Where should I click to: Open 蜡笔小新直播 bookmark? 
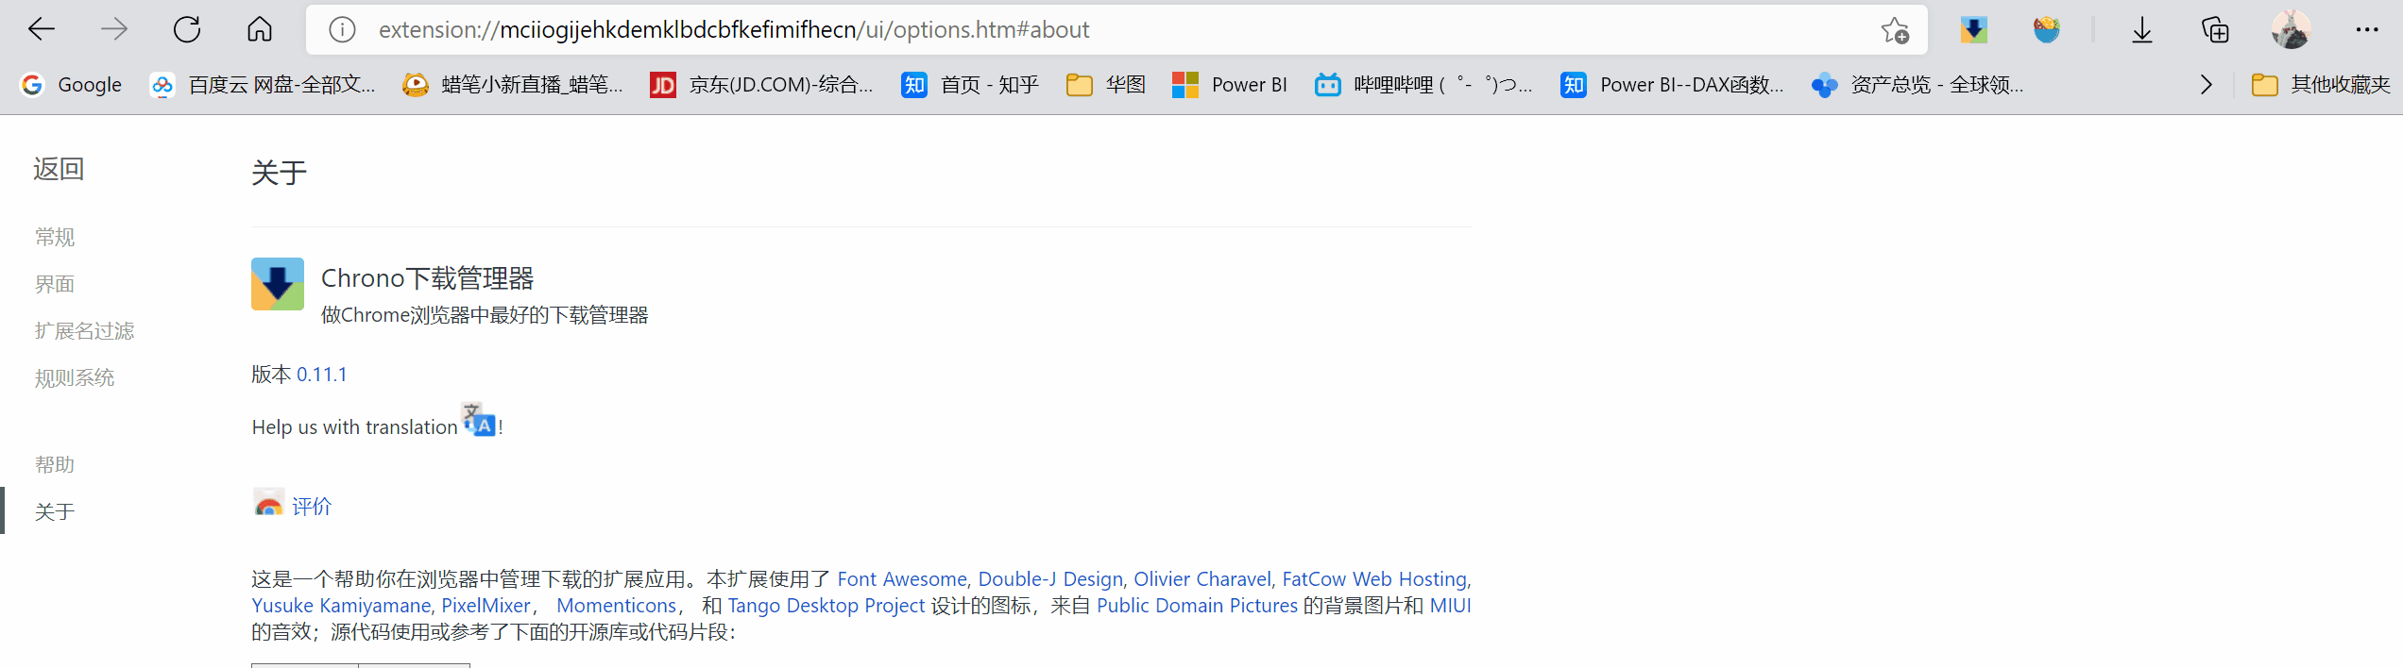point(513,85)
